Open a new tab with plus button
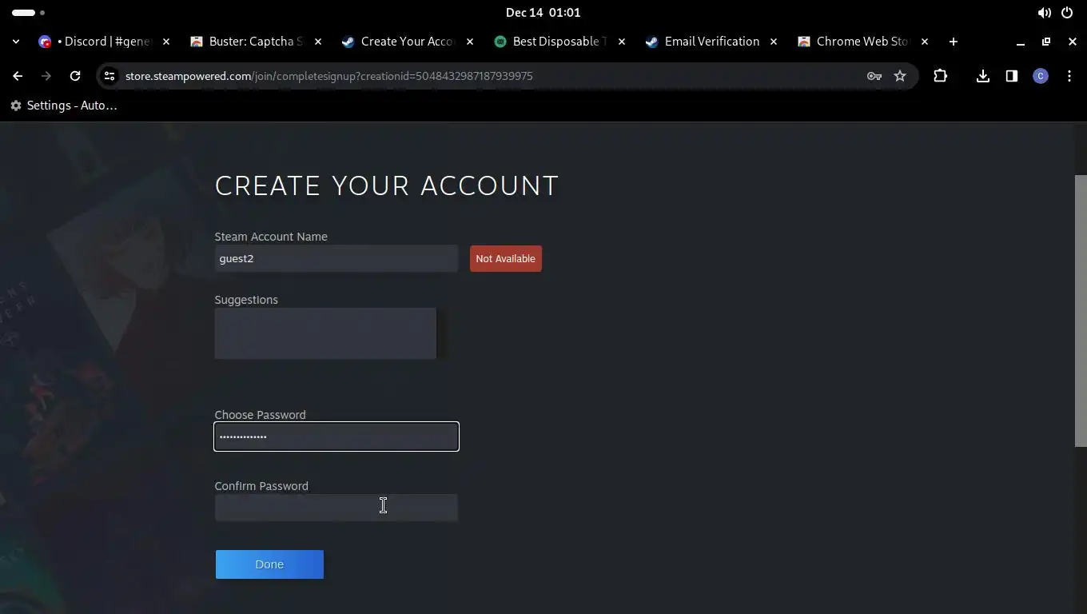This screenshot has height=614, width=1087. point(953,42)
